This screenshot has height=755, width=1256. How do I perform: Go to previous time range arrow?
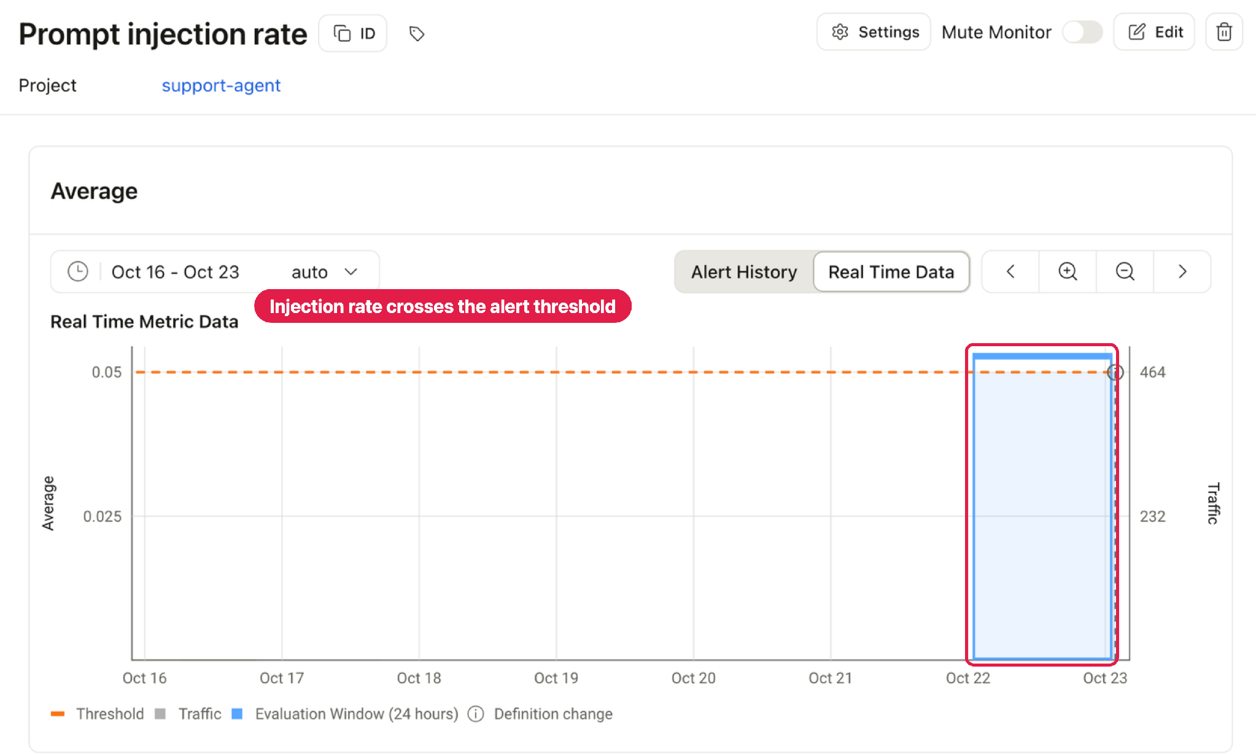pos(1010,271)
